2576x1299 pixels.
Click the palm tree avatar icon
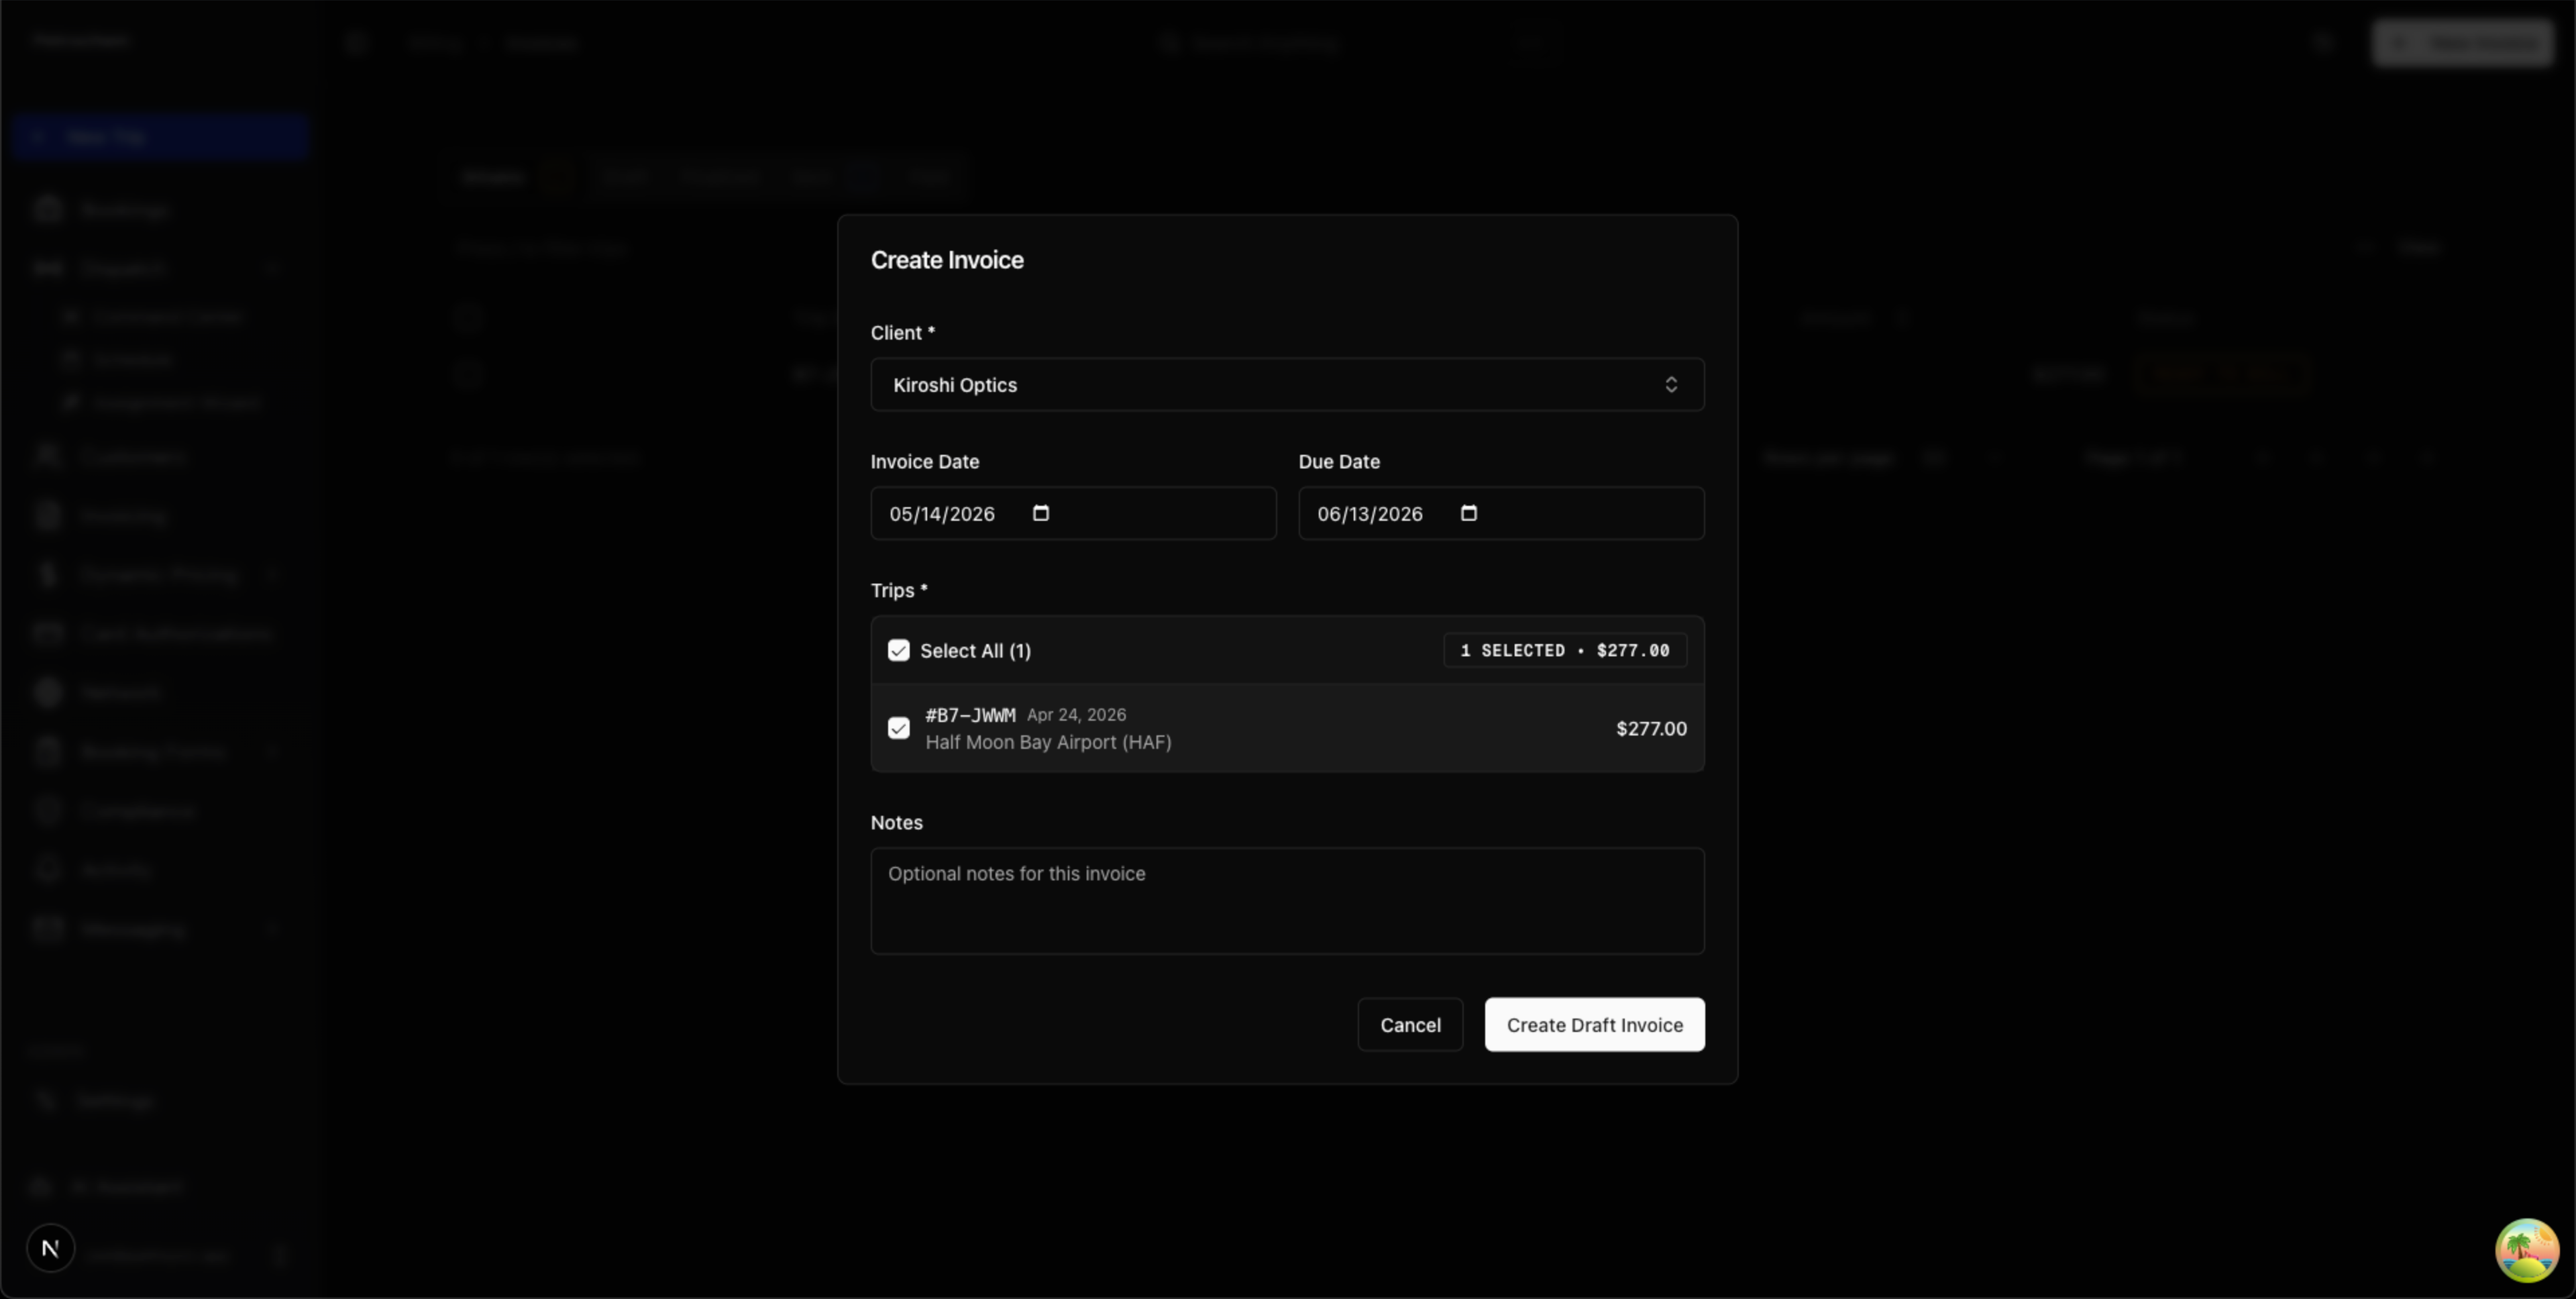point(2527,1250)
